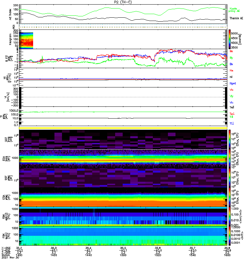This screenshot has width=246, height=262.
Task: Click the B_FIT GSE axis label
Action: (x=9, y=59)
